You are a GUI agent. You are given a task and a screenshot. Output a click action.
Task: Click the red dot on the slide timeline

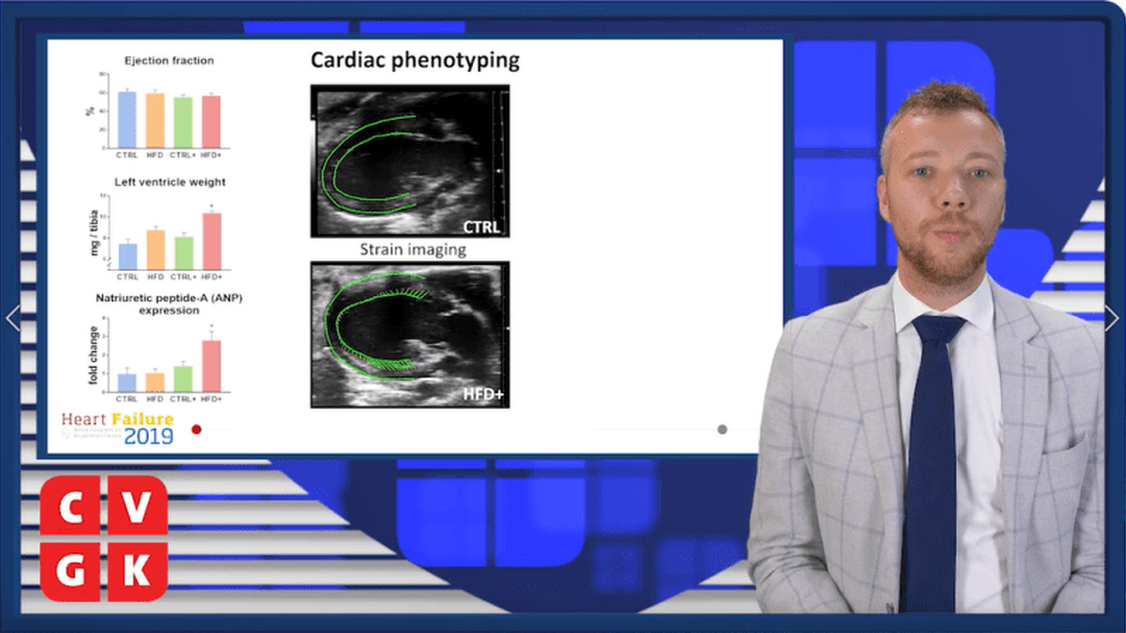pos(196,429)
